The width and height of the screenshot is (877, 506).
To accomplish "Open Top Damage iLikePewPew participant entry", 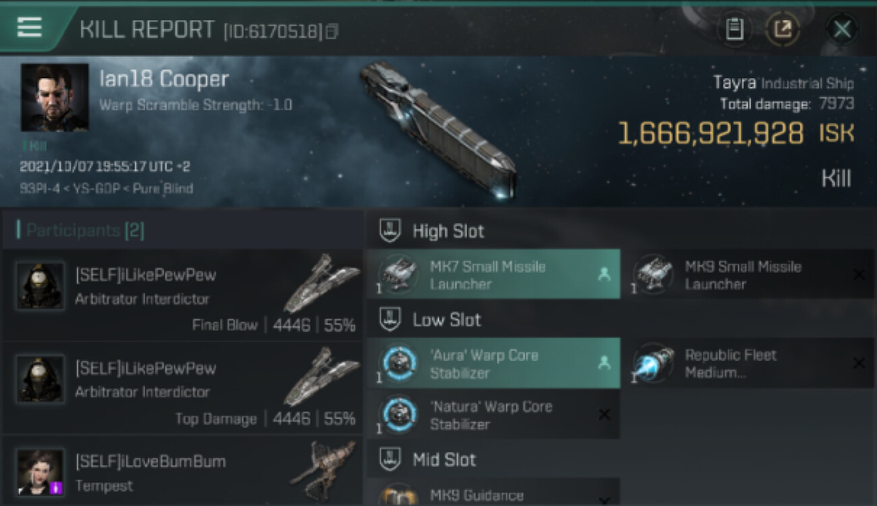I will [x=183, y=388].
